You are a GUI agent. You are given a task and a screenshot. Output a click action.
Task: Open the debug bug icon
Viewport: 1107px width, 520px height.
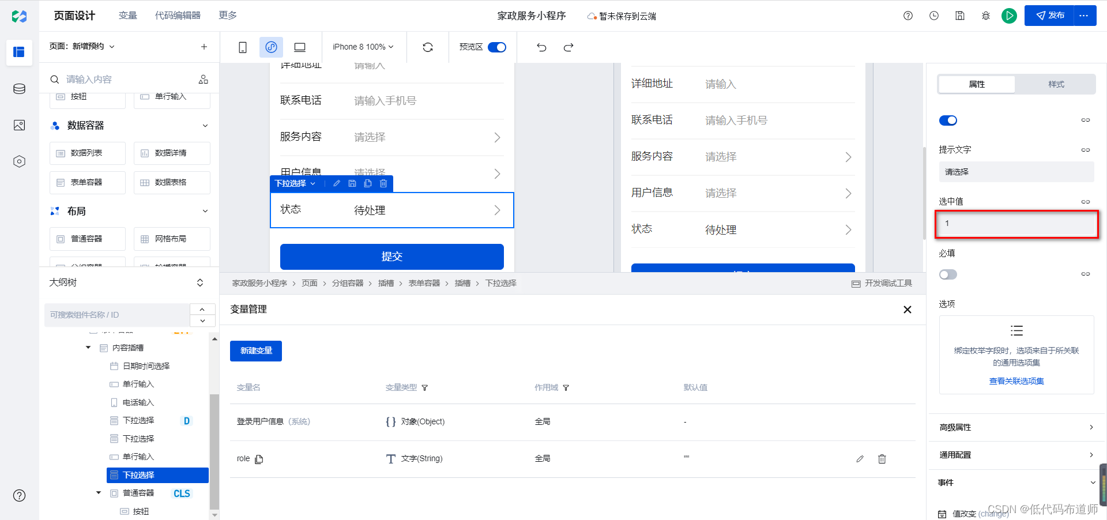click(986, 16)
